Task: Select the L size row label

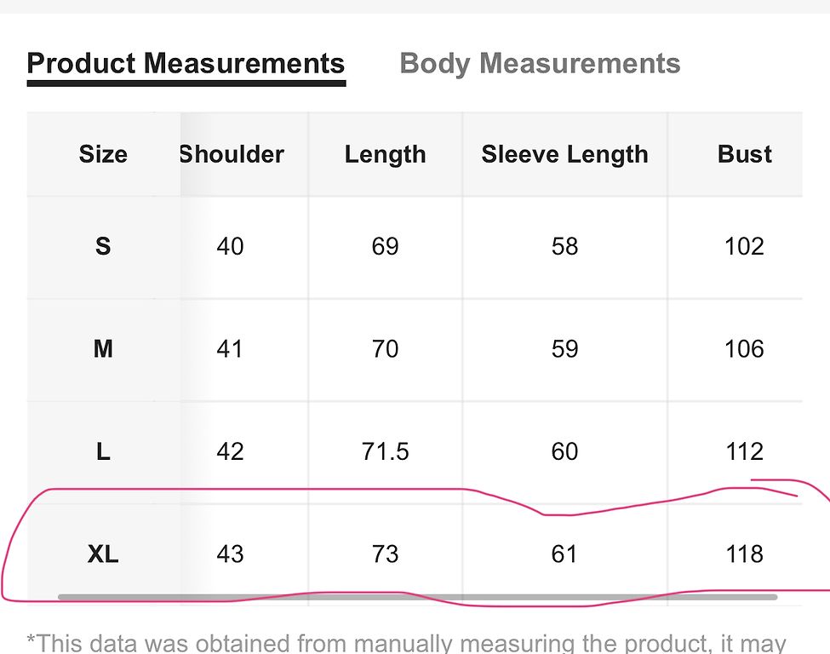Action: (x=103, y=451)
